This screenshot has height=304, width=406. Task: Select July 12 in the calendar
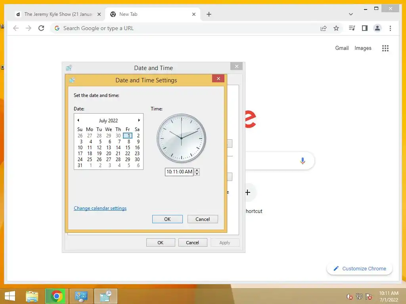[x=99, y=147]
